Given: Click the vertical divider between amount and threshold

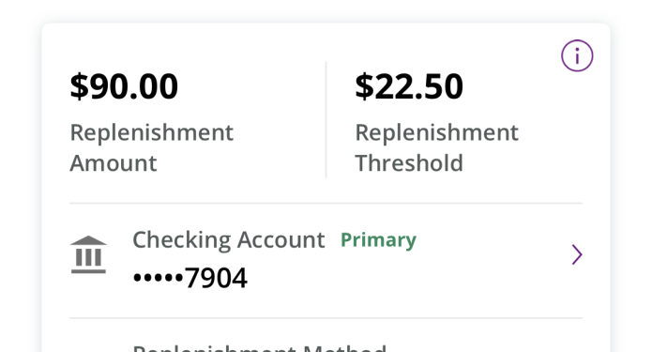Looking at the screenshot, I should click(x=326, y=120).
